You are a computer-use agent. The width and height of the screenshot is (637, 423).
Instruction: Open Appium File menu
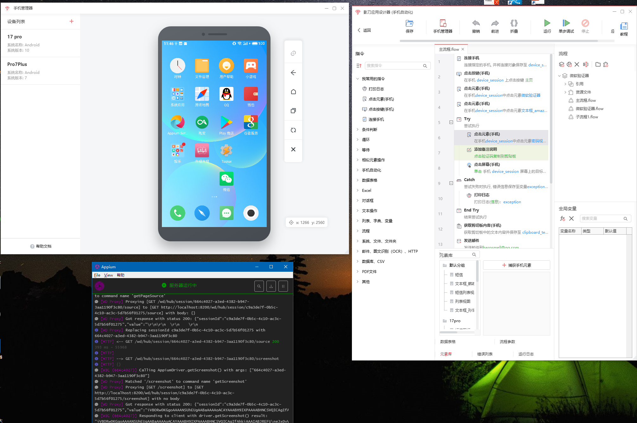click(x=97, y=275)
